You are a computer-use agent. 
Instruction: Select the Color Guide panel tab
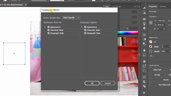pyautogui.click(x=116, y=7)
